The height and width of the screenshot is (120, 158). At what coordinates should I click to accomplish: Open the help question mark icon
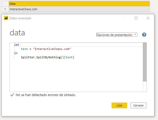[144, 35]
